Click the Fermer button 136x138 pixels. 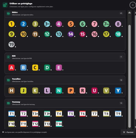128,132
